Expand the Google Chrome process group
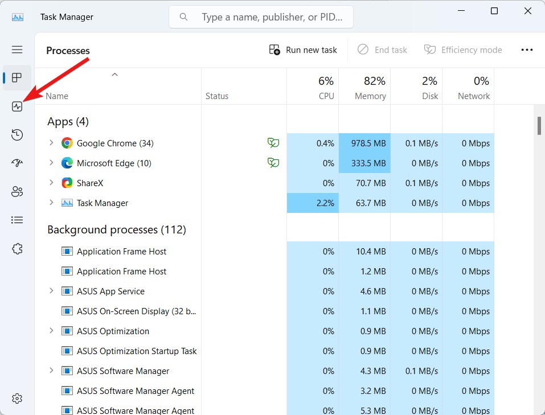 [x=51, y=143]
